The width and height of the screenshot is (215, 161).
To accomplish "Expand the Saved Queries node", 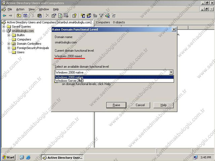I will point(4,26).
